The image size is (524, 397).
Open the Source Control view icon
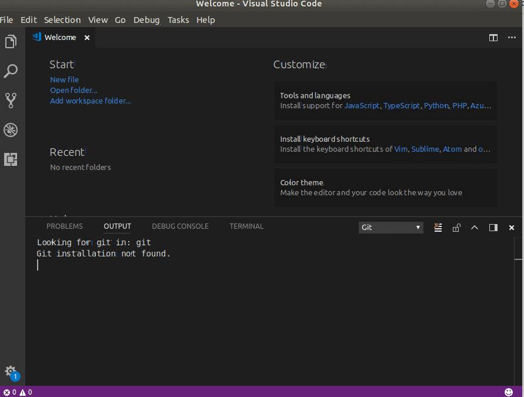(x=11, y=100)
